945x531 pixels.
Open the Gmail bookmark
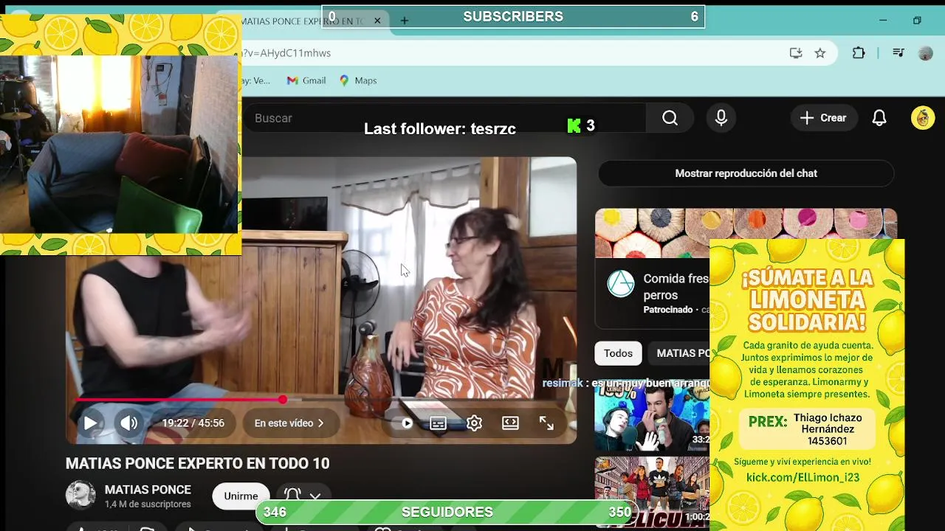[x=306, y=80]
